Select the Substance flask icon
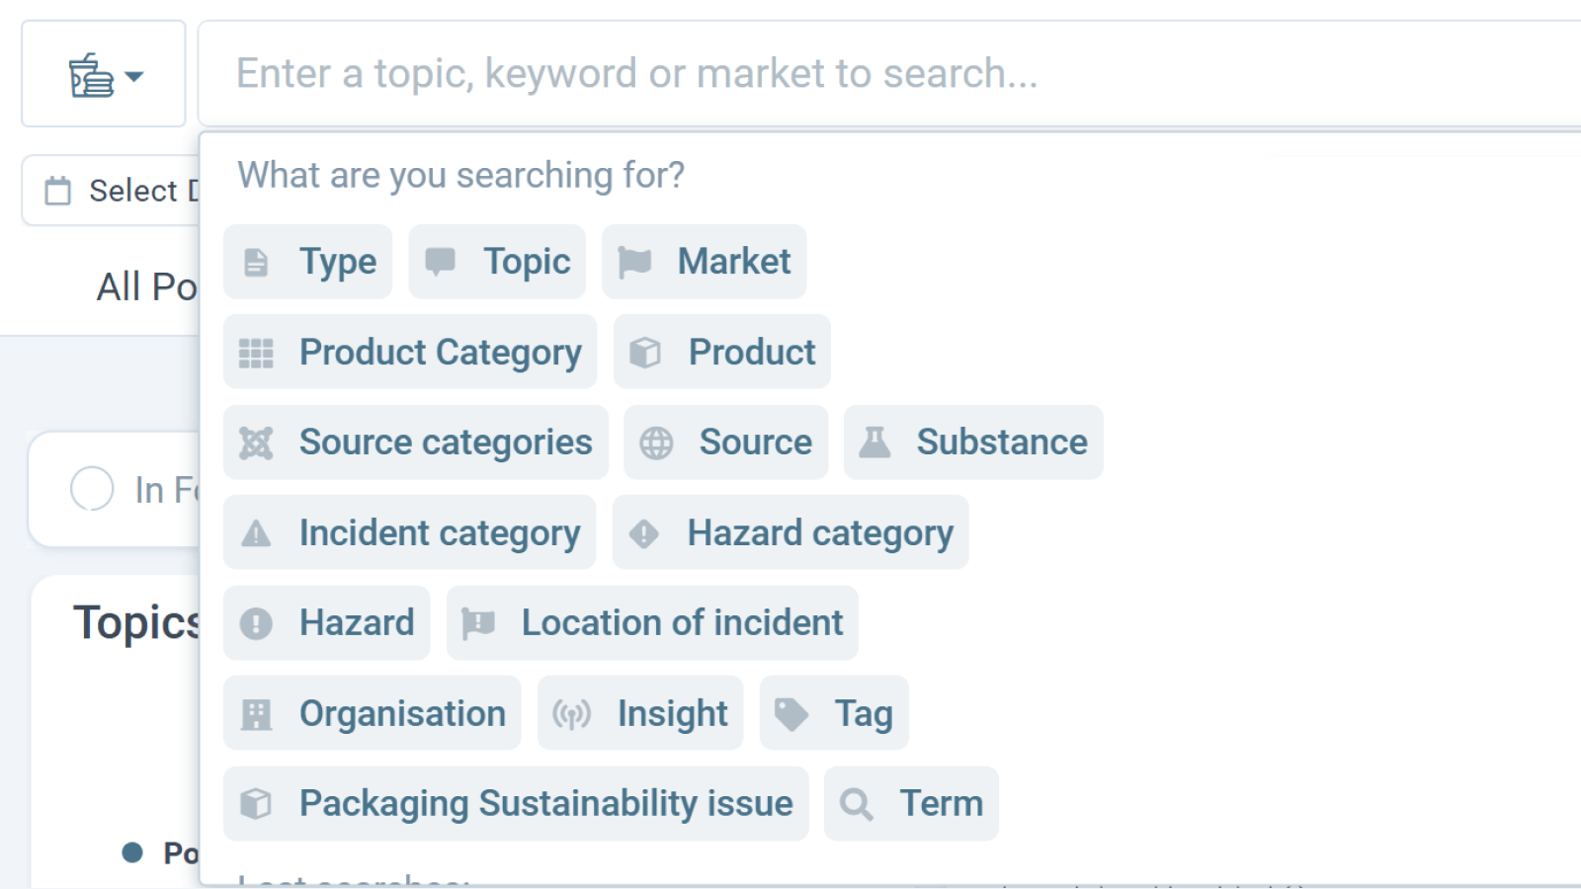Viewport: 1581px width, 889px height. (x=874, y=443)
